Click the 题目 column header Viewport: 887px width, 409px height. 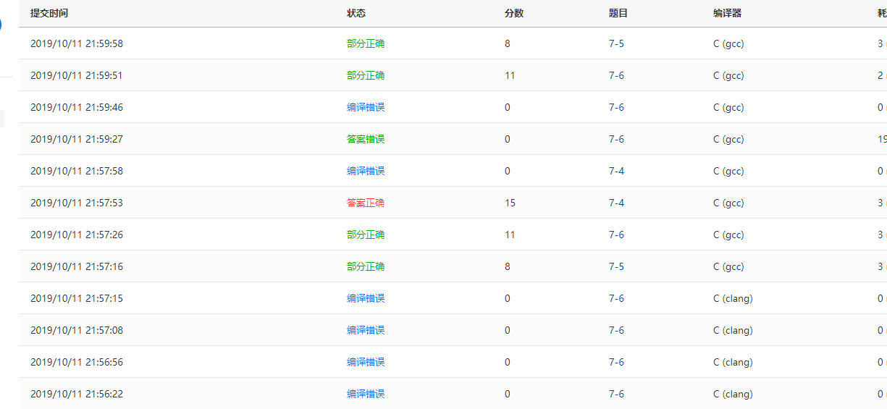tap(618, 13)
